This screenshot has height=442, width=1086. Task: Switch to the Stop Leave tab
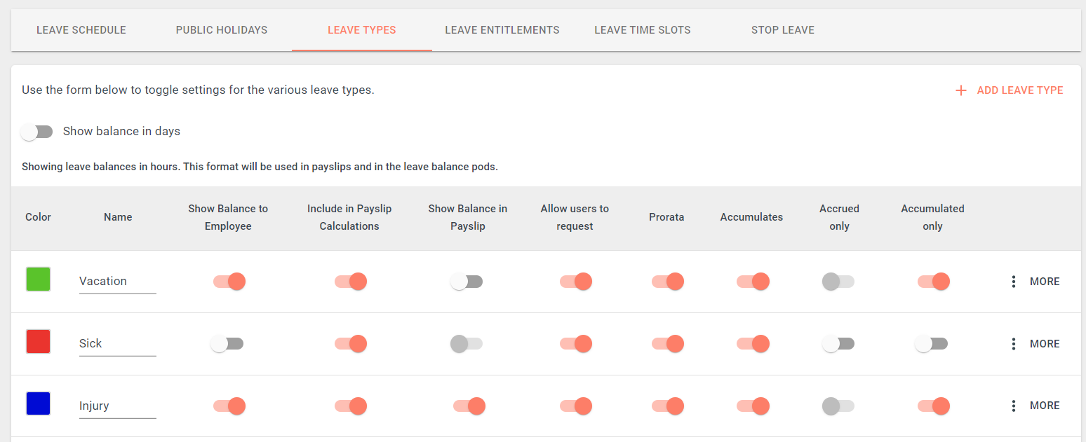[x=783, y=30]
